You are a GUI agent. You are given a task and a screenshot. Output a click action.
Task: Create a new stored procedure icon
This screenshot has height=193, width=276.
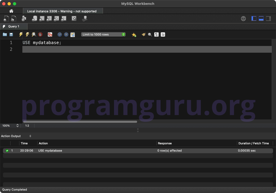click(56, 19)
